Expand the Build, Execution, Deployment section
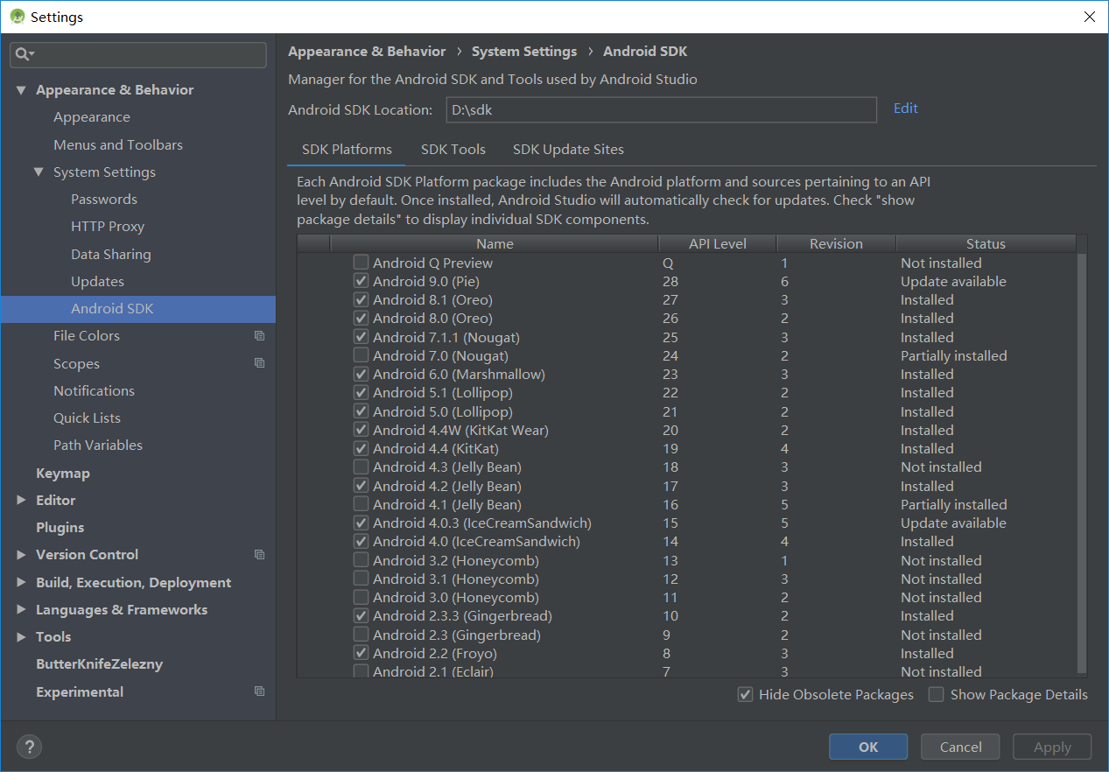This screenshot has width=1109, height=772. (21, 582)
